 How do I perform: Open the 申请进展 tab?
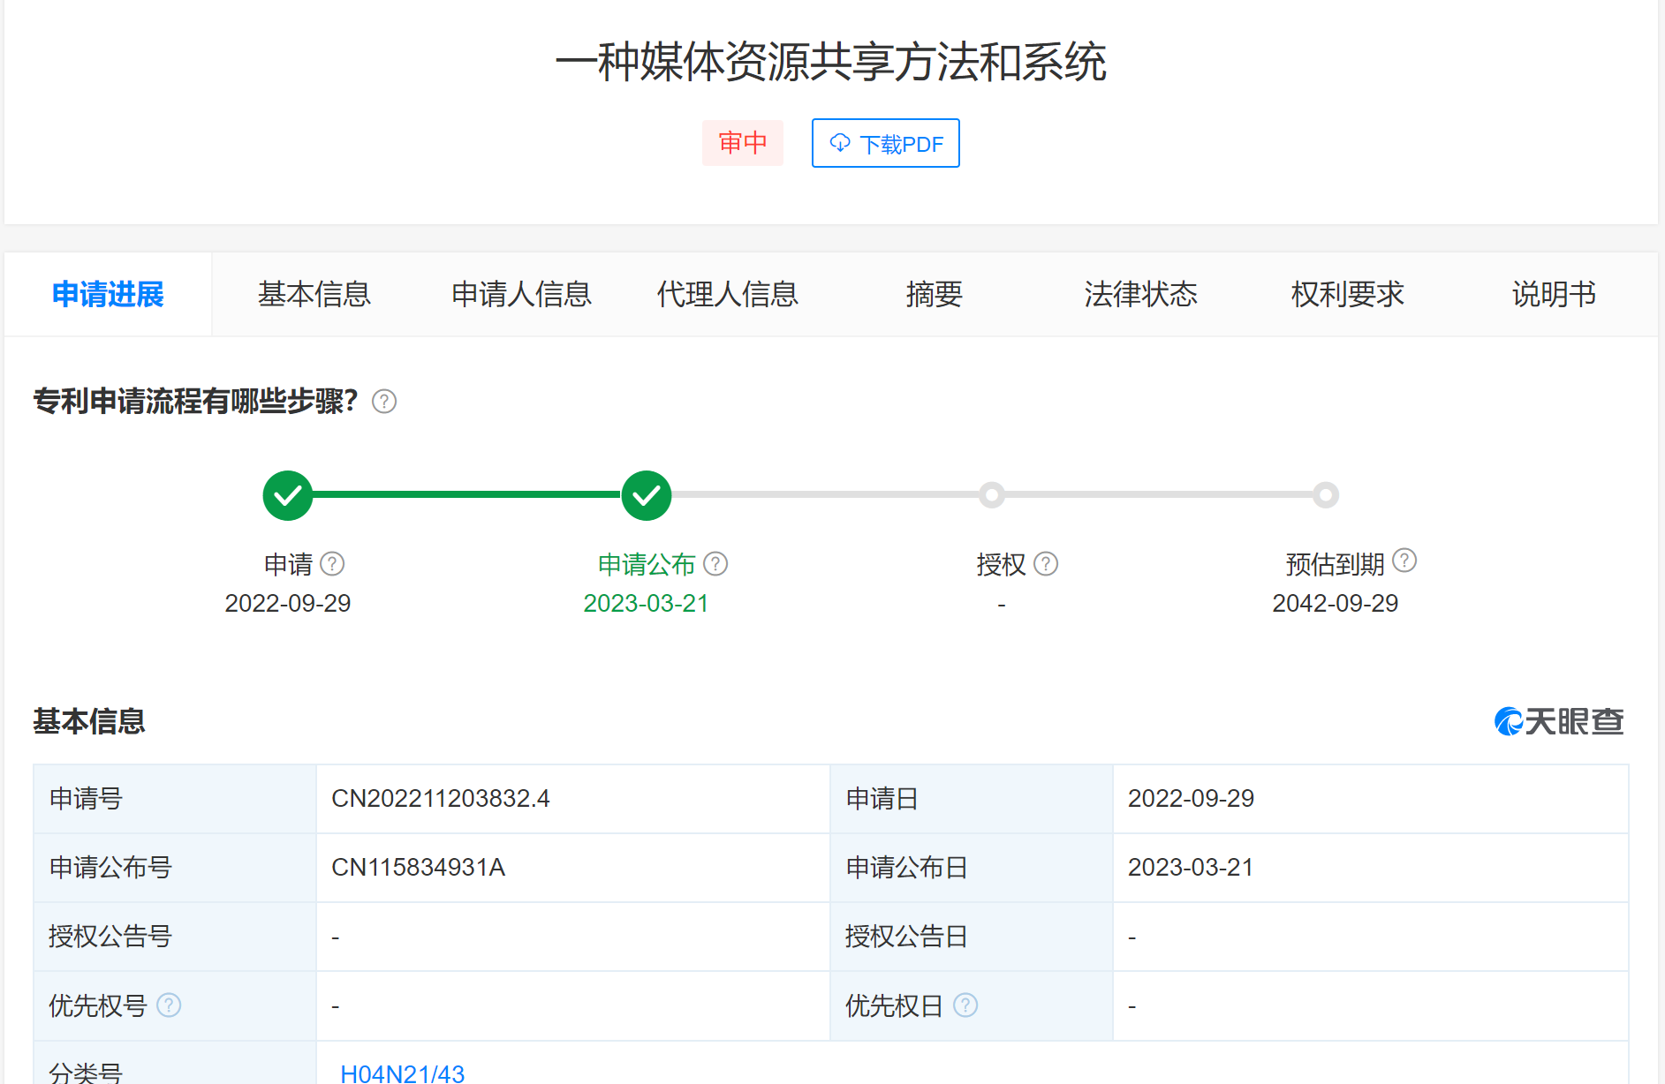[x=108, y=294]
